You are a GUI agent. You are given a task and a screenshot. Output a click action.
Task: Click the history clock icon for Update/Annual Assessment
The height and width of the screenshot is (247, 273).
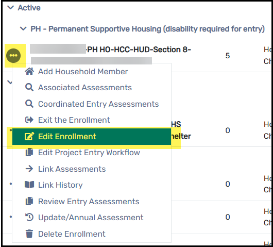(x=29, y=218)
